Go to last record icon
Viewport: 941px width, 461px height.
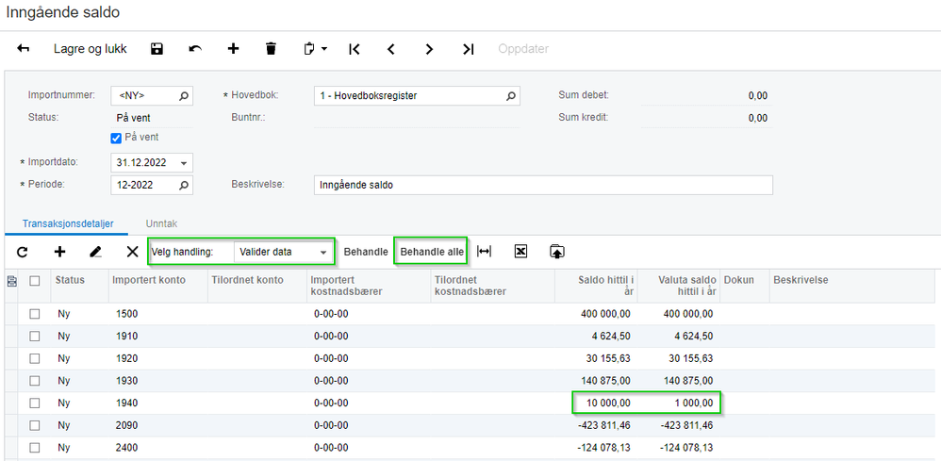468,49
